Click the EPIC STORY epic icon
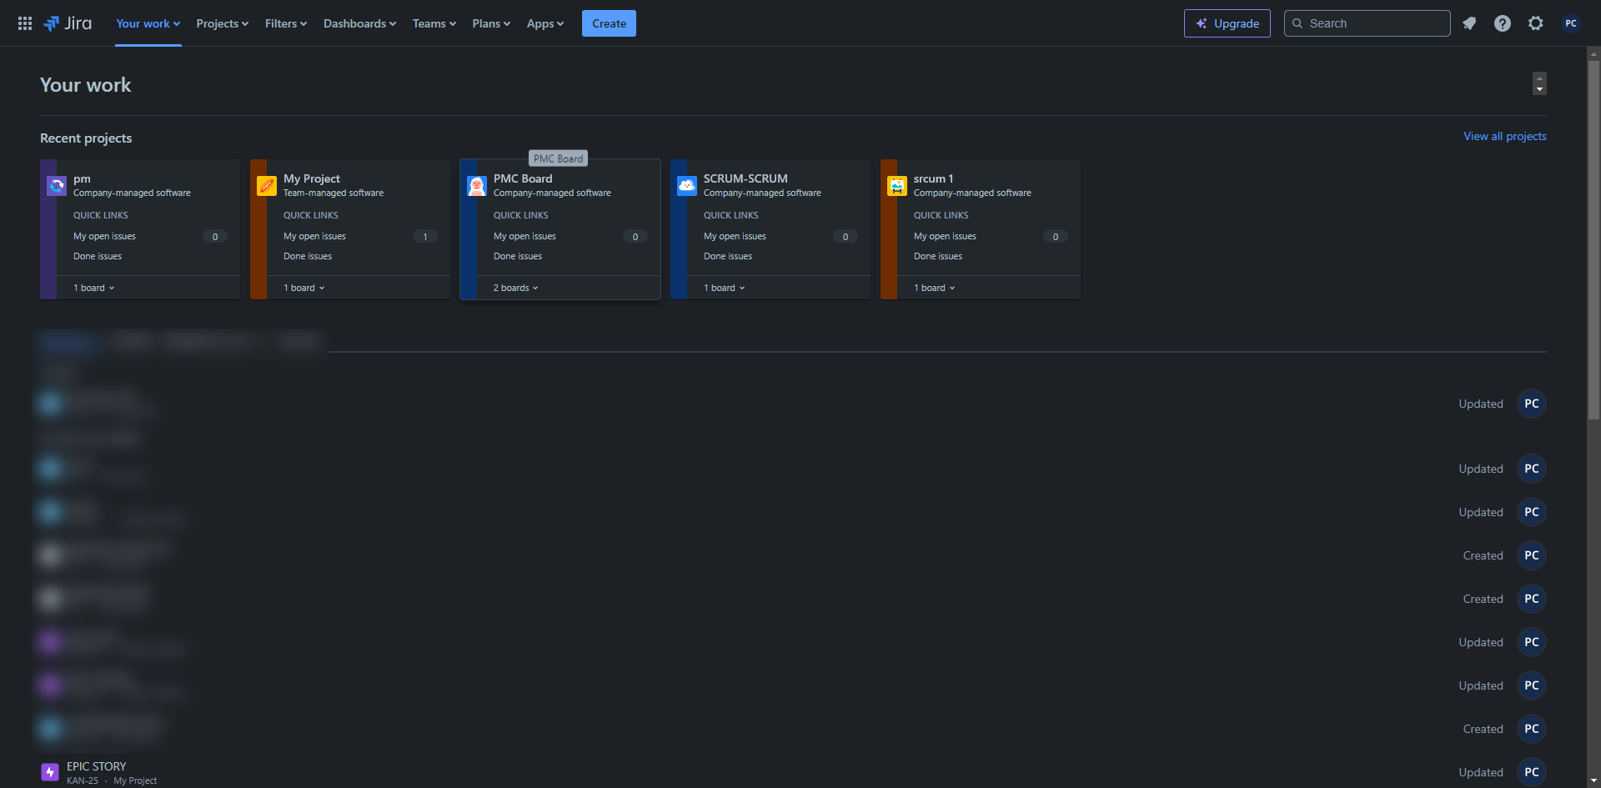 [x=50, y=772]
